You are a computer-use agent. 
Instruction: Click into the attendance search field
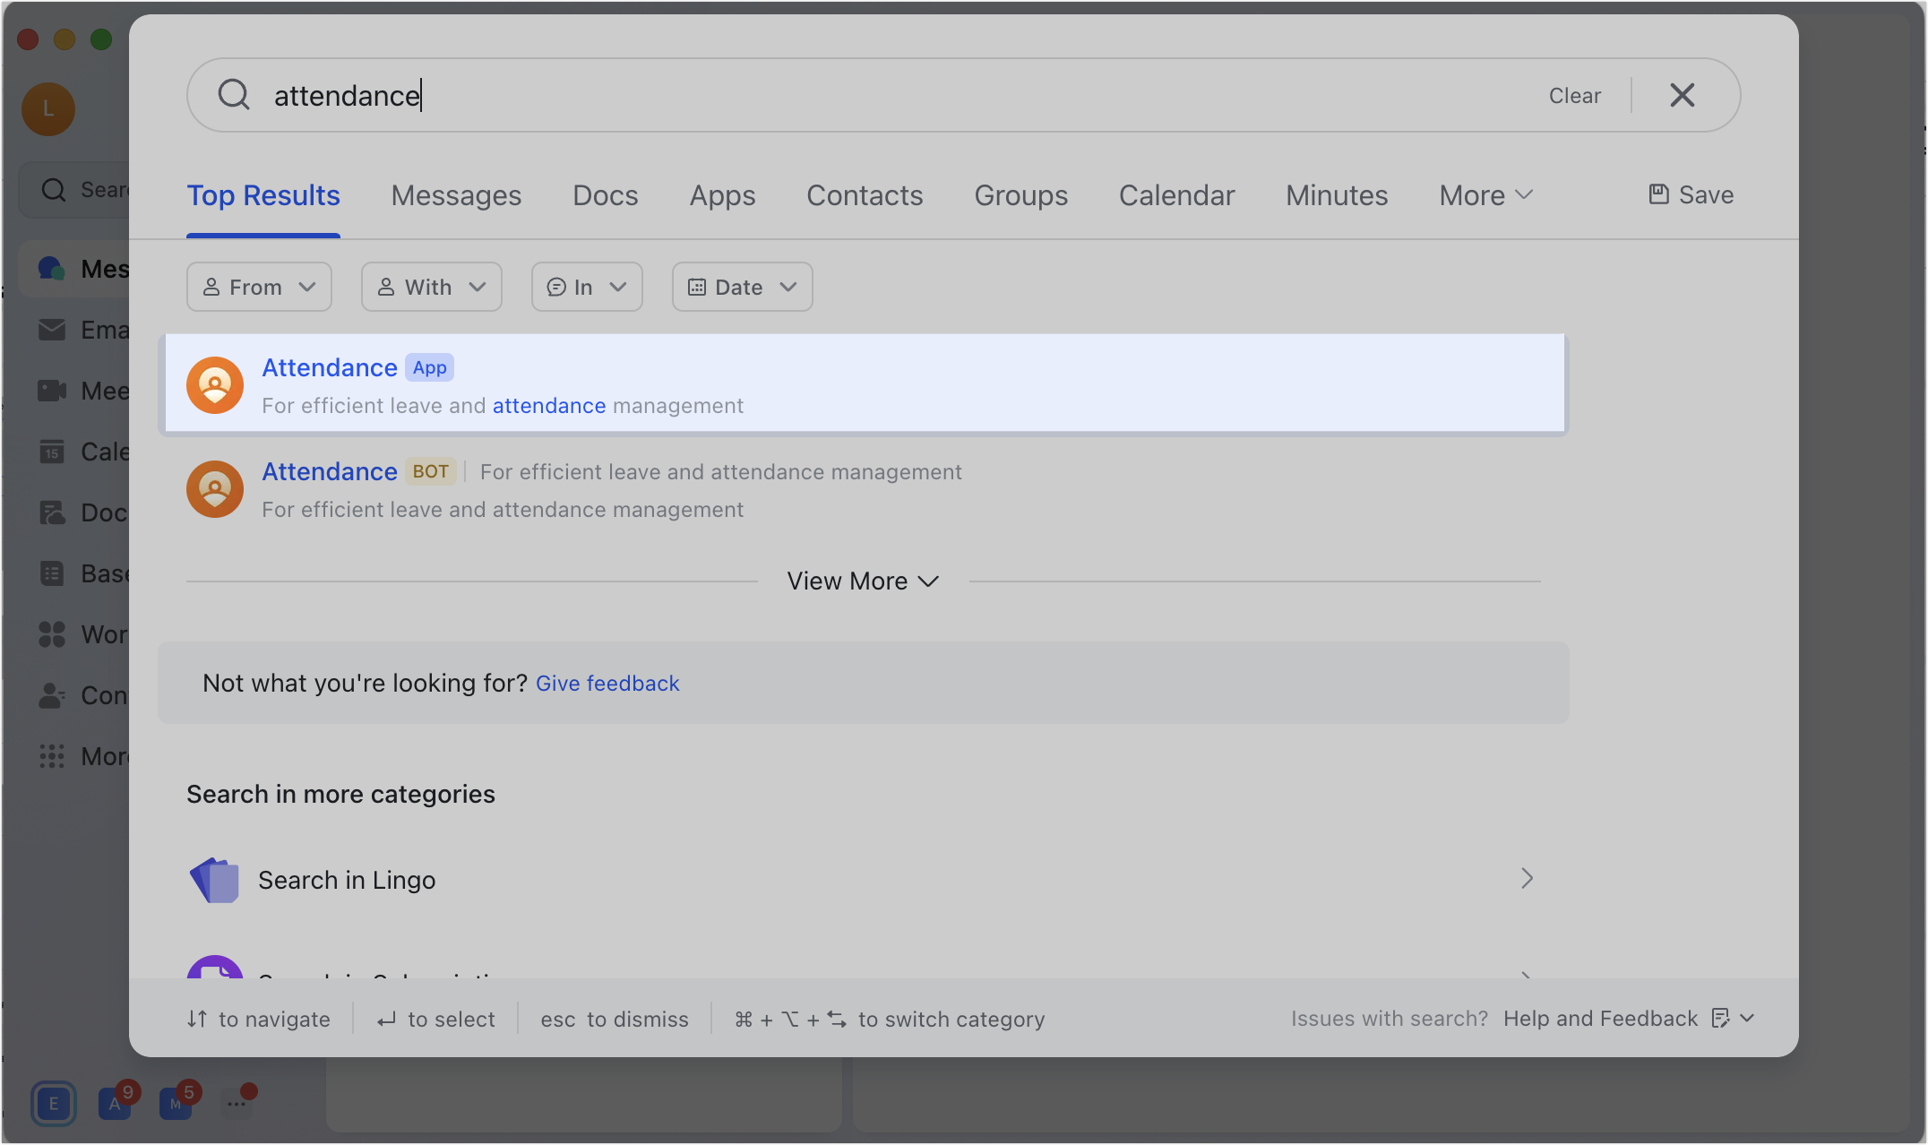806,96
